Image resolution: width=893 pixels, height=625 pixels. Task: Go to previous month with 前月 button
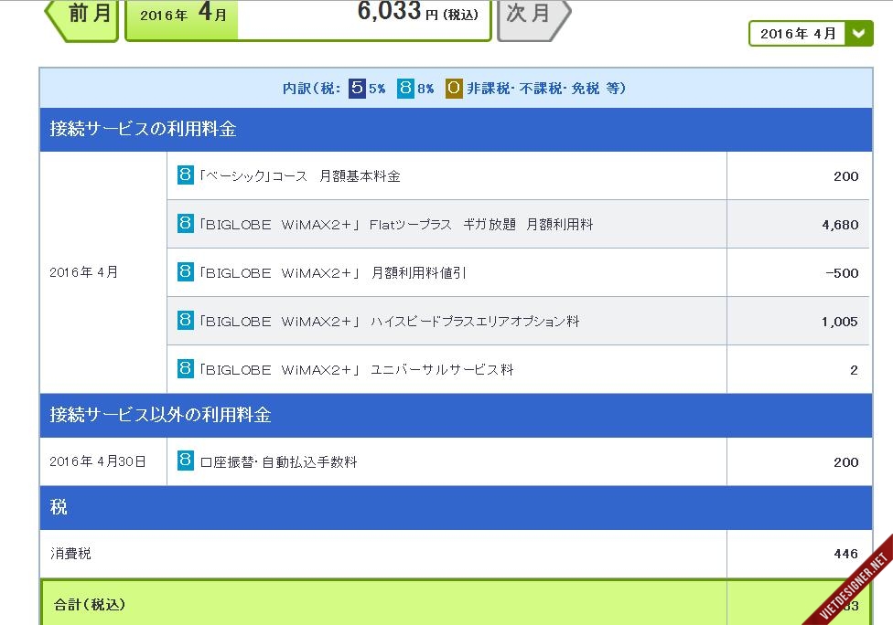(x=81, y=20)
